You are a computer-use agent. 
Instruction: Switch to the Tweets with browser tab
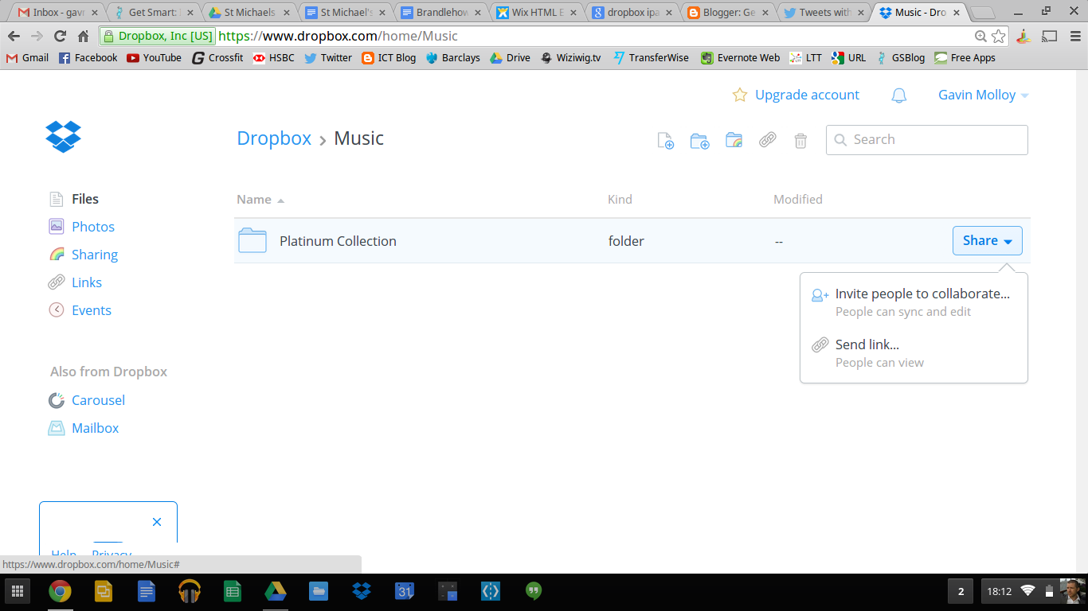(x=823, y=13)
